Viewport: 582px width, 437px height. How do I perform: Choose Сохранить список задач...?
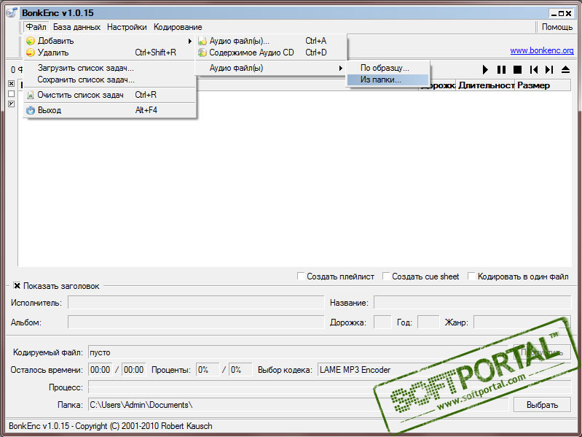109,80
